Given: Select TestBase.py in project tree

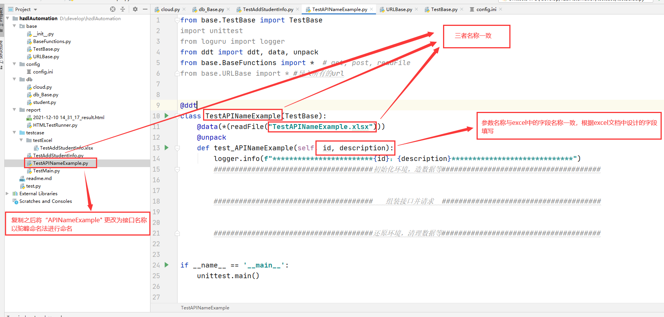Looking at the screenshot, I should [46, 49].
